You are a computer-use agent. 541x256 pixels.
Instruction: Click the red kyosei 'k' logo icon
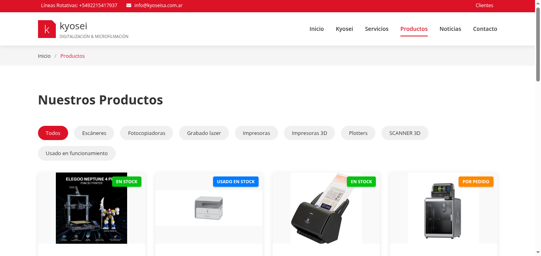pos(47,28)
